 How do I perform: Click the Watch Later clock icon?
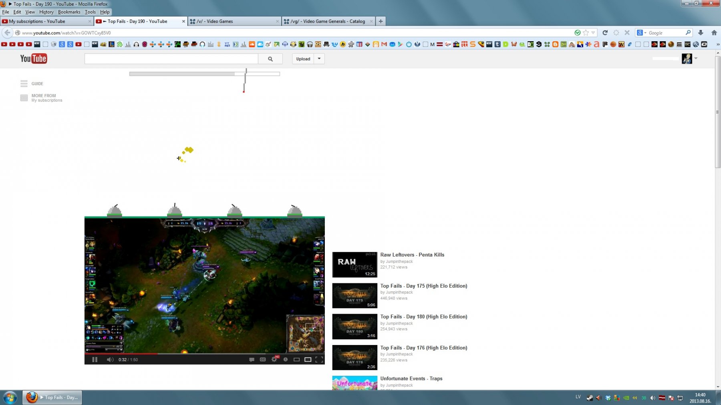coord(286,359)
